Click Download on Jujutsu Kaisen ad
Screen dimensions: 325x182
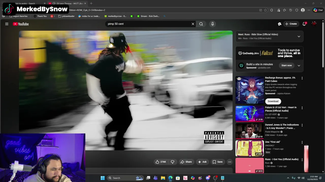pos(273,101)
